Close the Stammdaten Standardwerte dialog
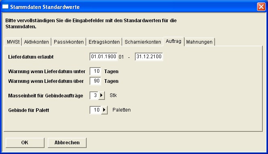This screenshot has width=268, height=154. (261, 7)
